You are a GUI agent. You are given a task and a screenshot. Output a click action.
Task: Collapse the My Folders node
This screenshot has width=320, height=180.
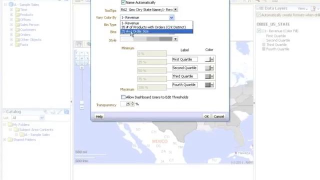[x=4, y=124]
